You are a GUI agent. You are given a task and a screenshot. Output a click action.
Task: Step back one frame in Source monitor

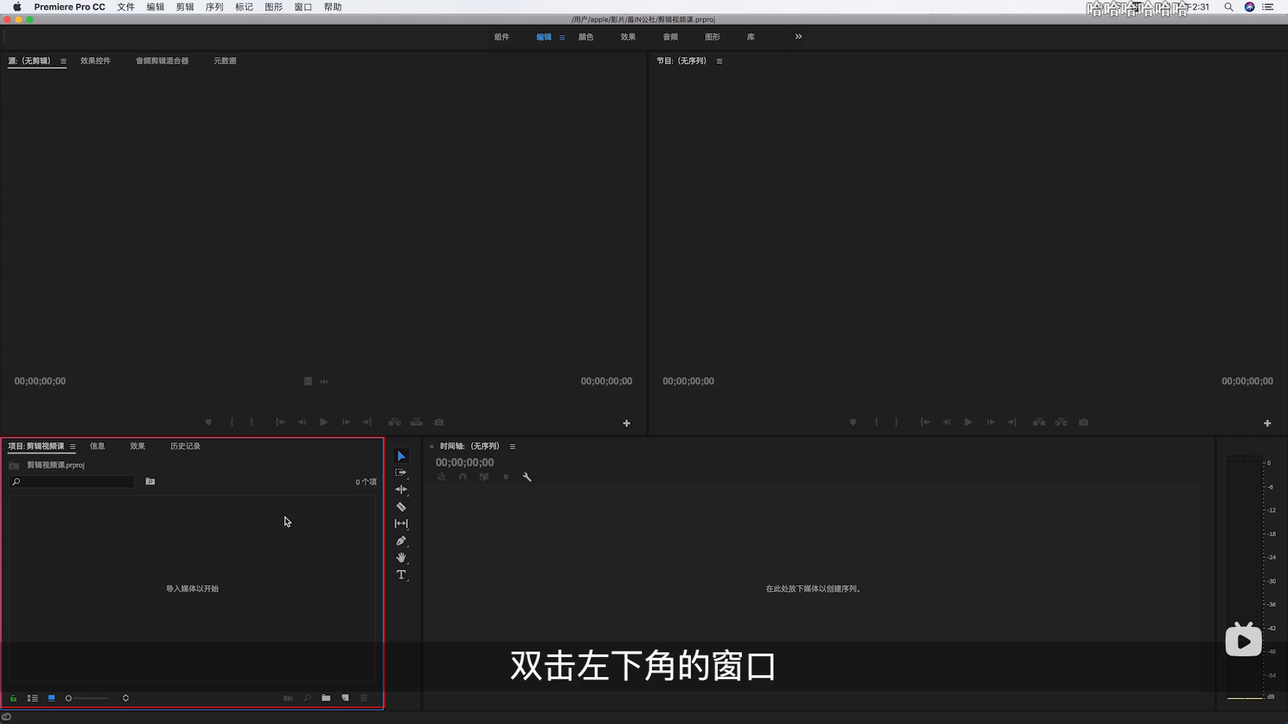(x=302, y=422)
